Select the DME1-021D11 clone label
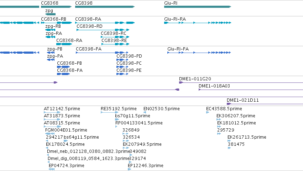303x171 pixels. pyautogui.click(x=243, y=100)
